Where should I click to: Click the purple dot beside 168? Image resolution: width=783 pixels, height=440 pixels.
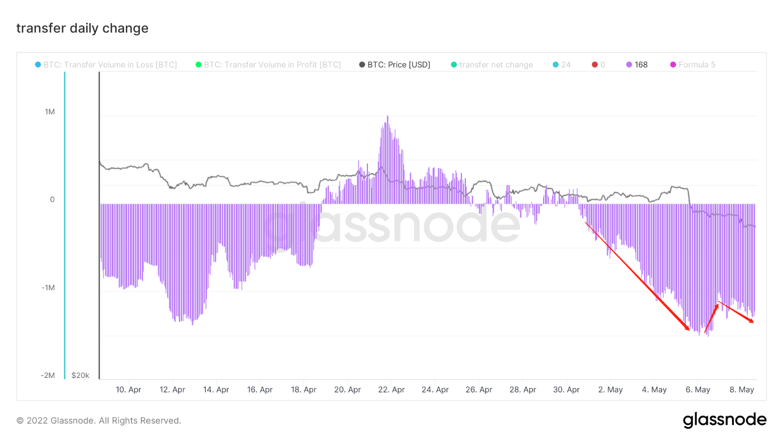tap(629, 65)
